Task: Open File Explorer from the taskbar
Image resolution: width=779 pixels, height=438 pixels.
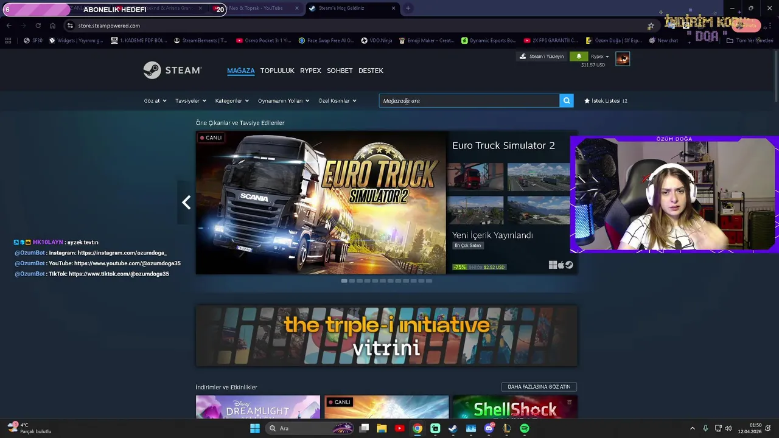Action: (x=382, y=428)
